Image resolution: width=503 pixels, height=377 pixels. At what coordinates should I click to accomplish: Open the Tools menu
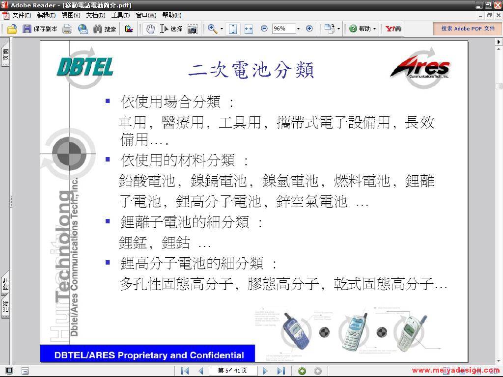point(121,15)
